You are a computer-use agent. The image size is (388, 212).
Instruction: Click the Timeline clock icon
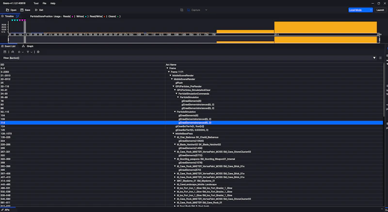point(2,16)
